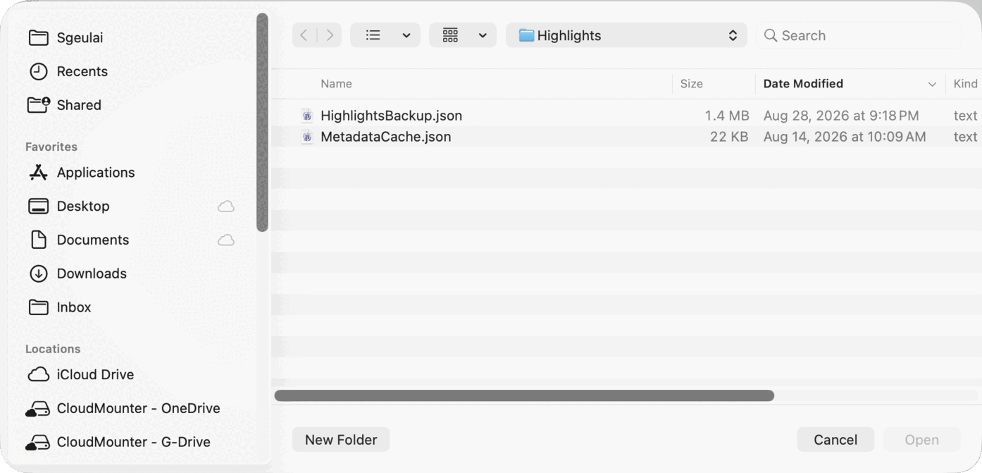Click the Cancel button

pyautogui.click(x=835, y=440)
